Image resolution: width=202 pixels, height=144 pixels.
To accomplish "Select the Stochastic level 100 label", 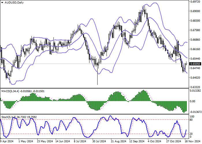I will [192, 117].
